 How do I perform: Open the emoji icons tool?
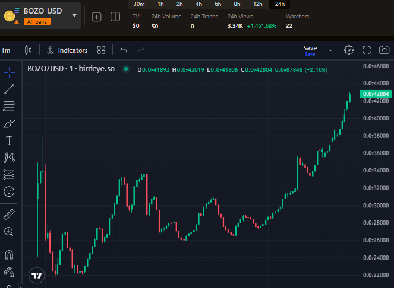(x=9, y=192)
